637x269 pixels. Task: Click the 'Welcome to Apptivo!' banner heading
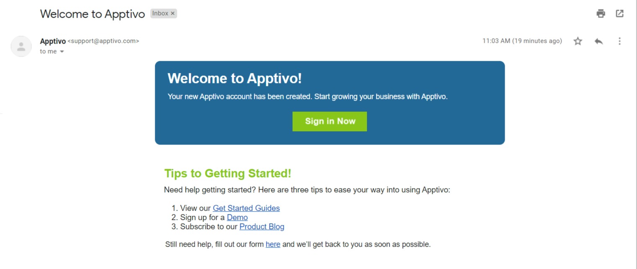pyautogui.click(x=234, y=78)
